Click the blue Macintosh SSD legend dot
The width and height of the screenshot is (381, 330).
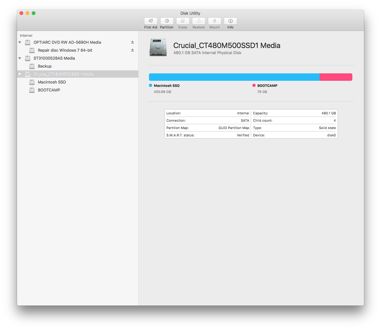tap(151, 85)
